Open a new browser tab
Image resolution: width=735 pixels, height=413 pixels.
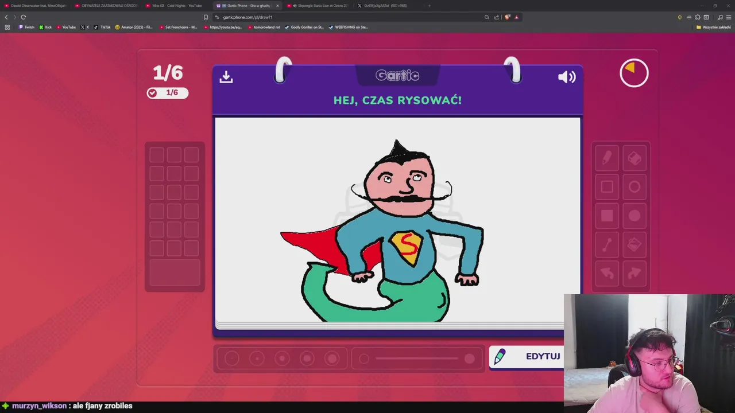(x=430, y=6)
